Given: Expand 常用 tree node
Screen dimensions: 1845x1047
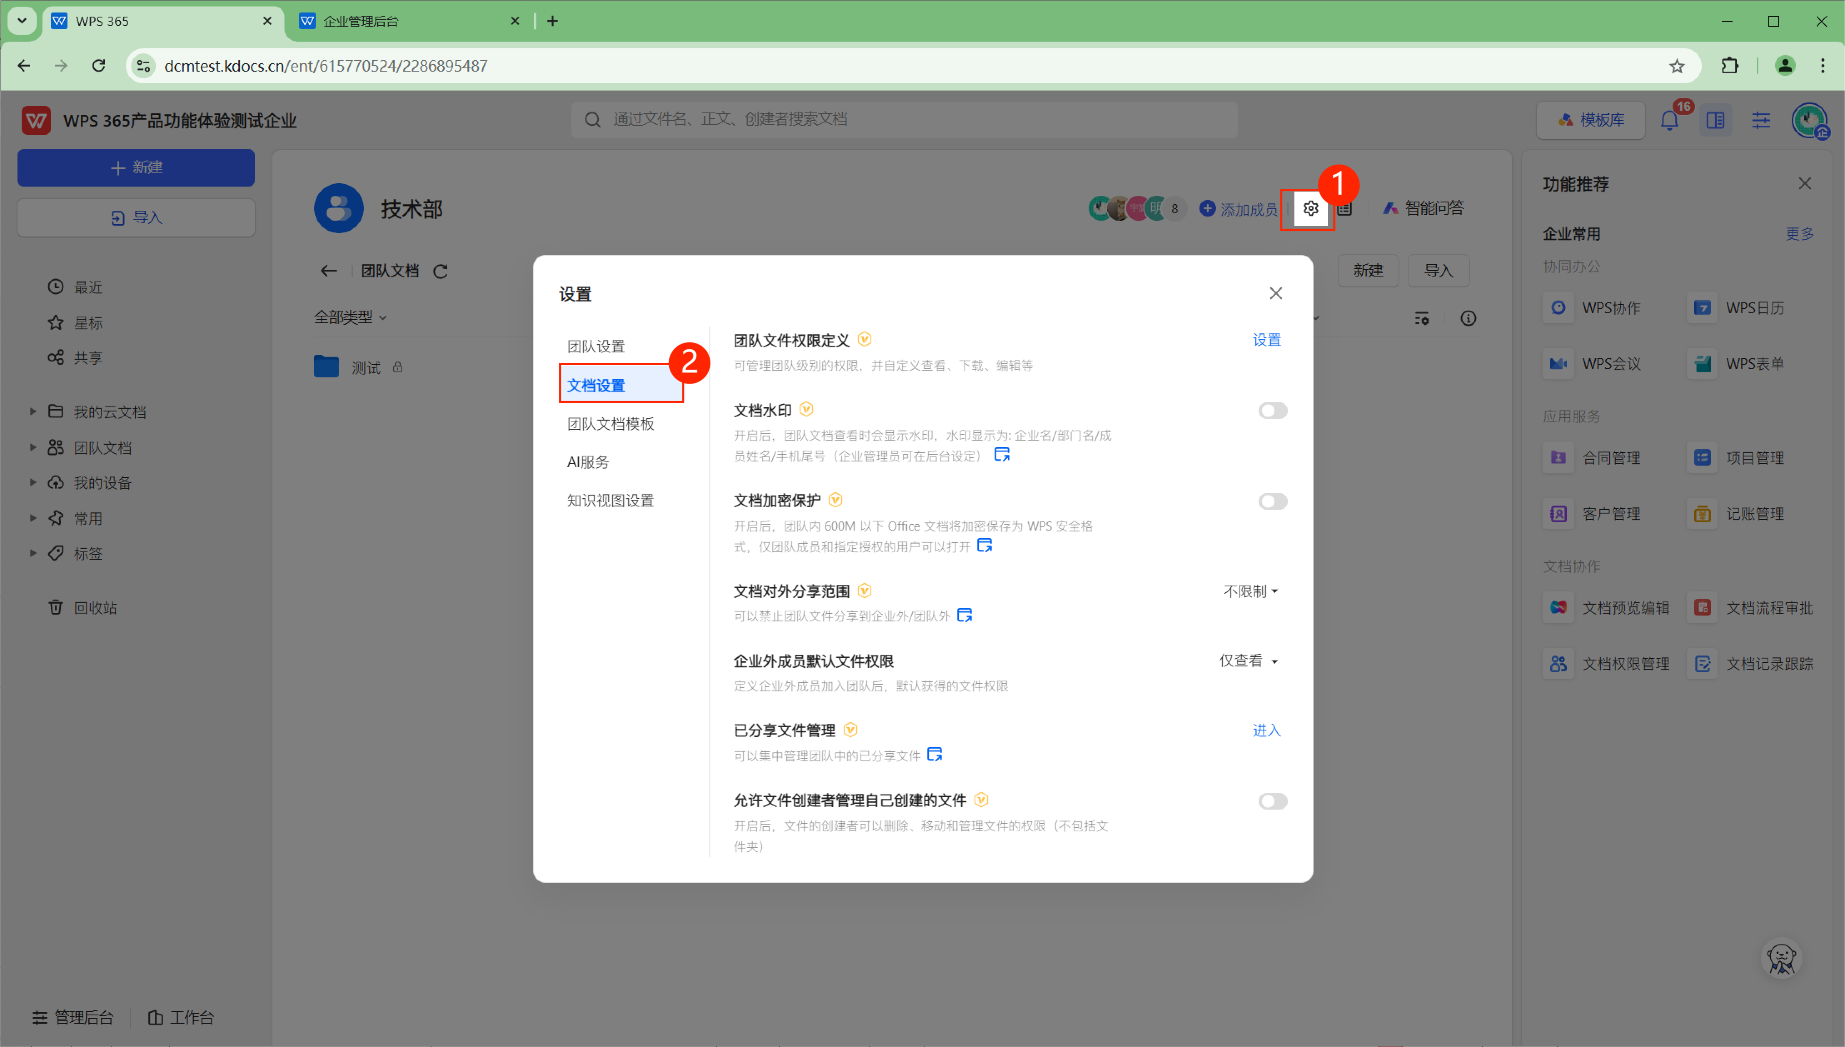Looking at the screenshot, I should pyautogui.click(x=32, y=518).
